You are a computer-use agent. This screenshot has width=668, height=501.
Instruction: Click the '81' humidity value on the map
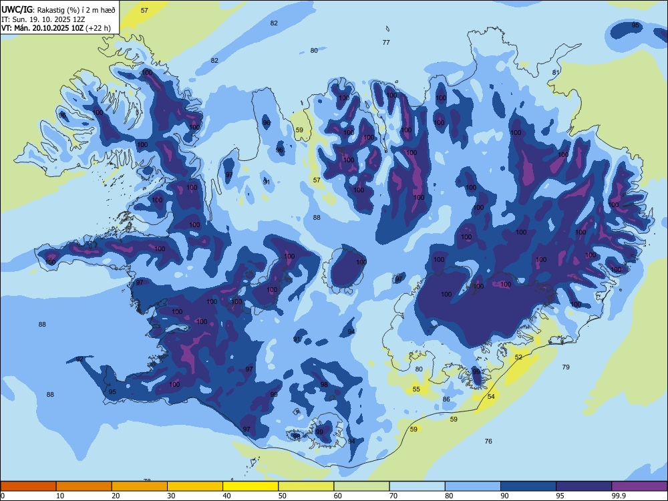556,72
